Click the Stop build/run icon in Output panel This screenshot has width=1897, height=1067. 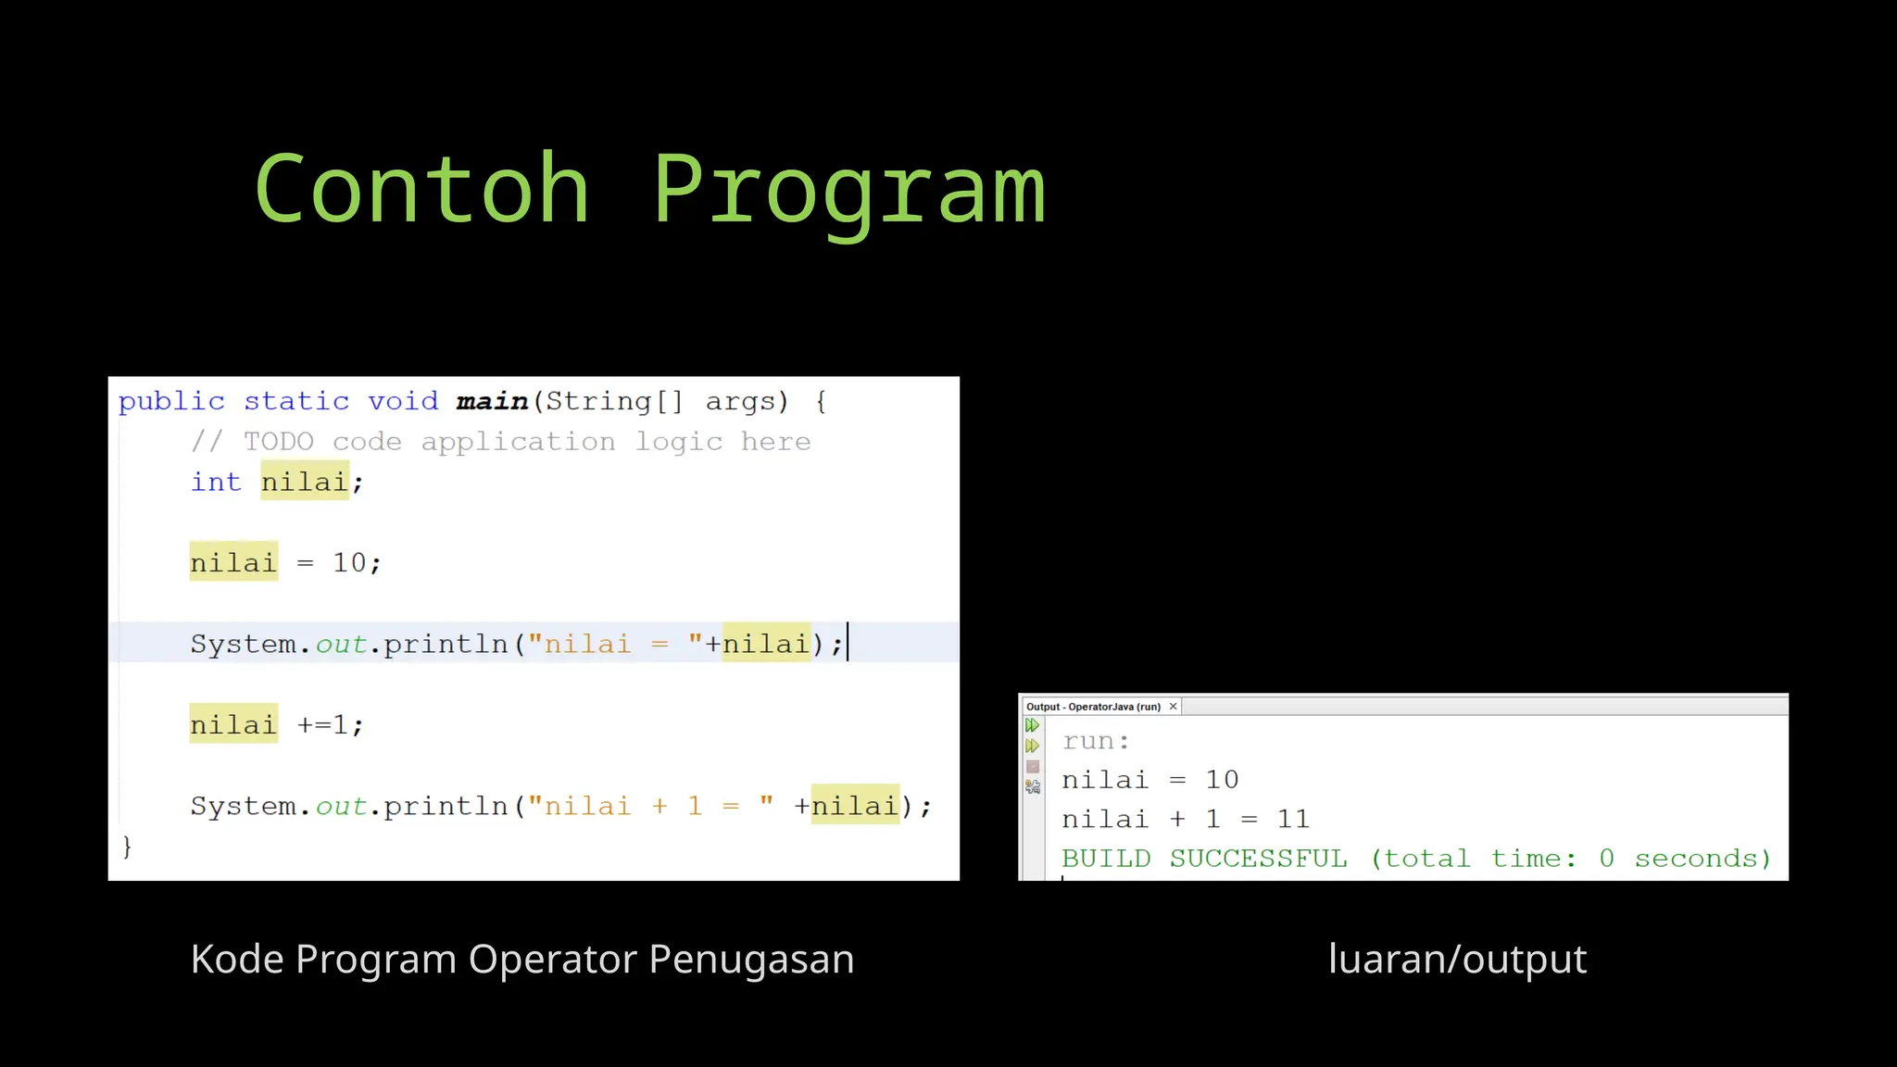1032,766
